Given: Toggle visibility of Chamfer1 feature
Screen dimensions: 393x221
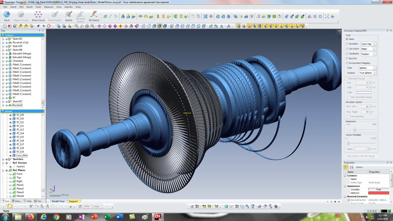Looking at the screenshot, I should pos(7,61).
